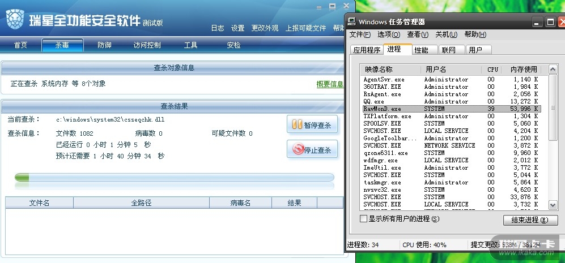Screen dimensions: 565x263
Task: Select the RsAgent.exe process row
Action: [x=451, y=94]
